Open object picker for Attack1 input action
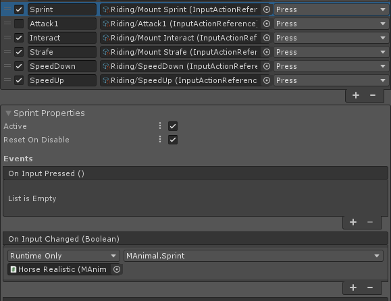This screenshot has width=391, height=301. pos(267,24)
